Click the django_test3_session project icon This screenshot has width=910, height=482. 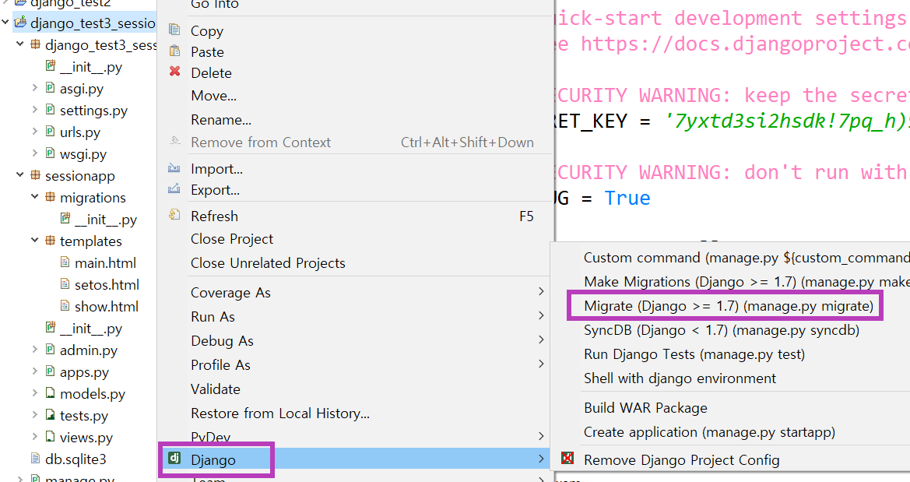(x=21, y=23)
